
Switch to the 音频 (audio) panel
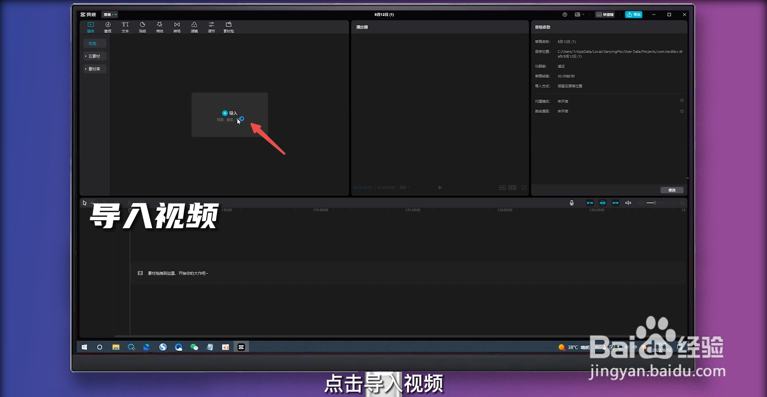point(107,27)
